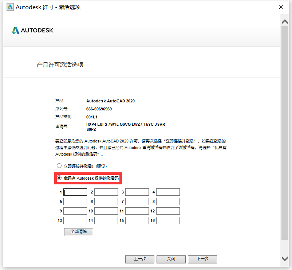Click the scrollbar down arrow
Image resolution: width=292 pixels, height=270 pixels.
coord(285,259)
